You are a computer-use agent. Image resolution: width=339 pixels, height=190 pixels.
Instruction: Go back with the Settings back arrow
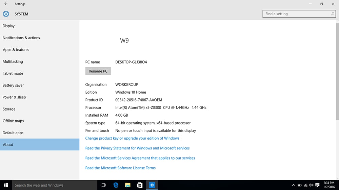[x=6, y=4]
